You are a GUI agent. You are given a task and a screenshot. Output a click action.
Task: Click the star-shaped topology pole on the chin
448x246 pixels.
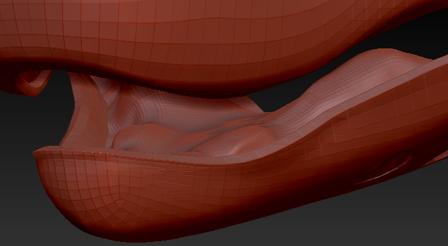120,198
